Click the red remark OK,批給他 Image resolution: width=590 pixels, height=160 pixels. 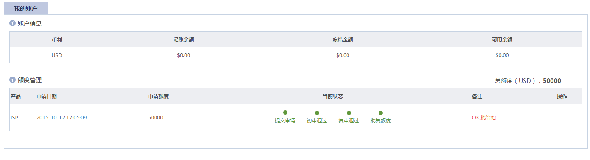[484, 118]
